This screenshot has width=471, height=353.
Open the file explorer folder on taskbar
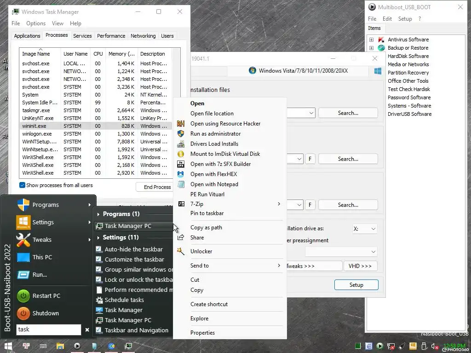pyautogui.click(x=60, y=346)
